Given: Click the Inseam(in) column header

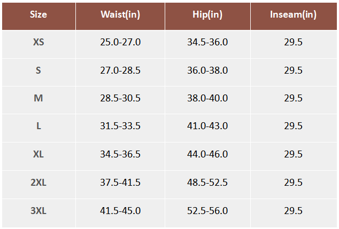Looking at the screenshot, I should coord(294,14).
